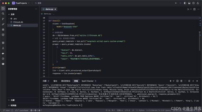Open the Source Control branch icon
Viewport: 202px width, 112px height.
3,19
